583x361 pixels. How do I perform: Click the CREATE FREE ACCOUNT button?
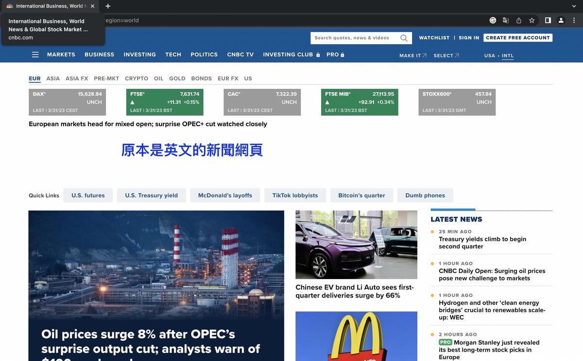517,38
